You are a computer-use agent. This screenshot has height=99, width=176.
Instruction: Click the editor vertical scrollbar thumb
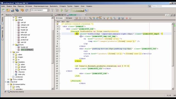click(173, 45)
